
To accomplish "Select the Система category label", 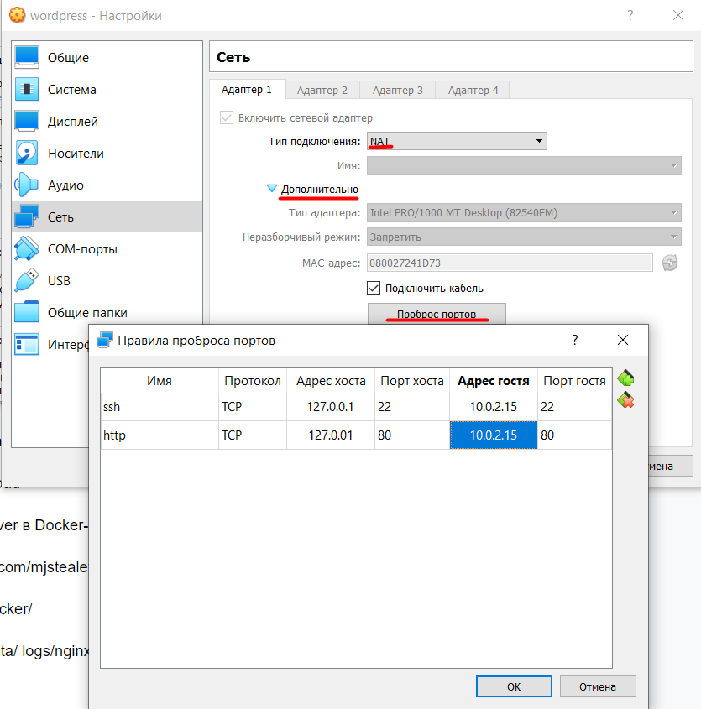I will tap(72, 90).
